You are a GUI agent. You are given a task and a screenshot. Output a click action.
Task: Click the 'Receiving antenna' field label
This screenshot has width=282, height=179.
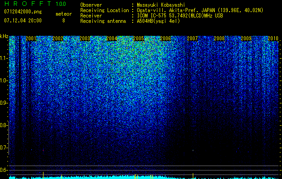click(103, 21)
